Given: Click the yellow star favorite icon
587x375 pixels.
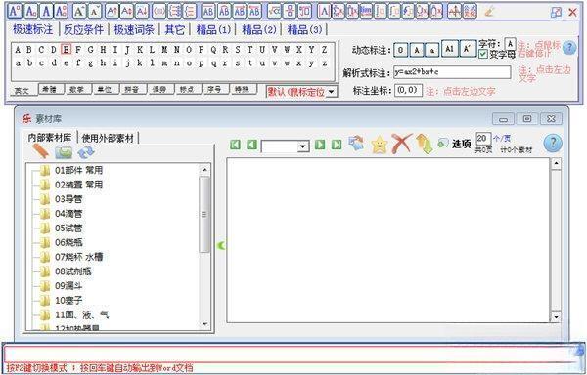Looking at the screenshot, I should (x=380, y=145).
